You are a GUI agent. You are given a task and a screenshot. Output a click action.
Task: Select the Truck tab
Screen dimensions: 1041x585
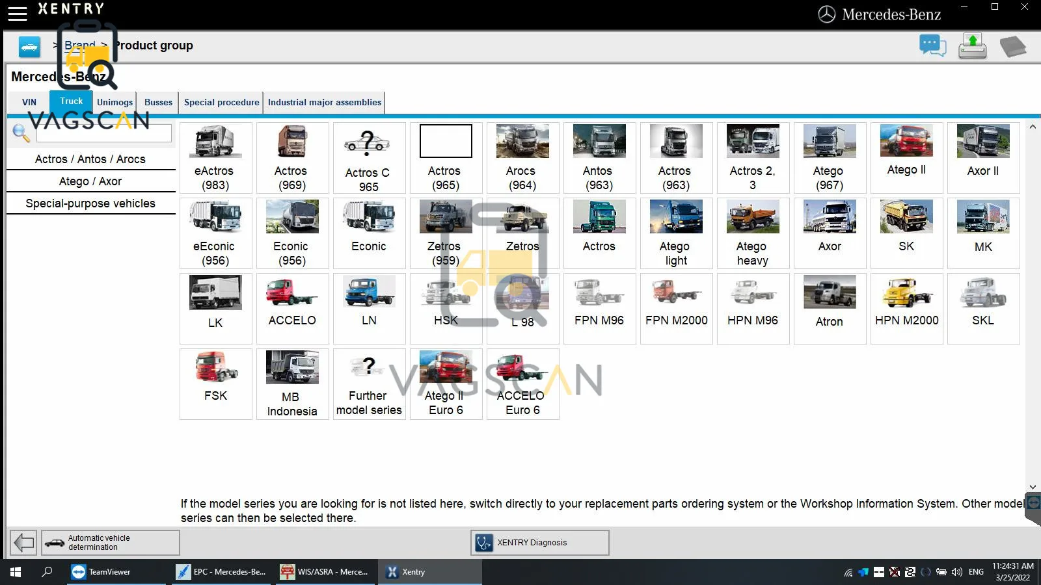[x=71, y=101]
